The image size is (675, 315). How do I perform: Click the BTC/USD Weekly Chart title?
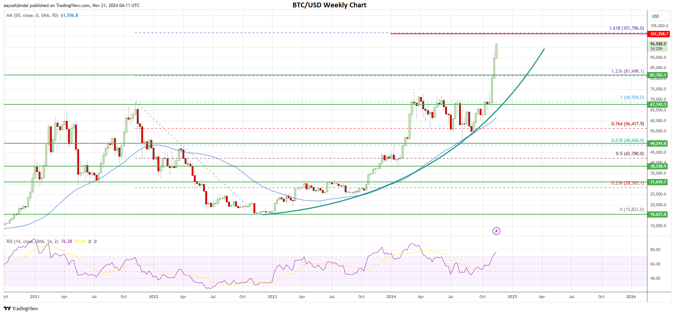click(329, 5)
